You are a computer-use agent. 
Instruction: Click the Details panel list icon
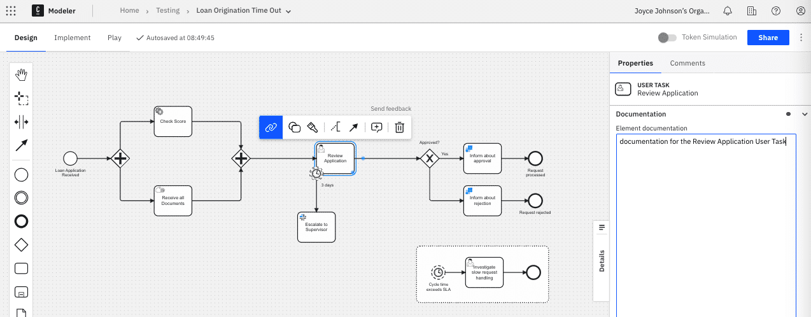(602, 227)
